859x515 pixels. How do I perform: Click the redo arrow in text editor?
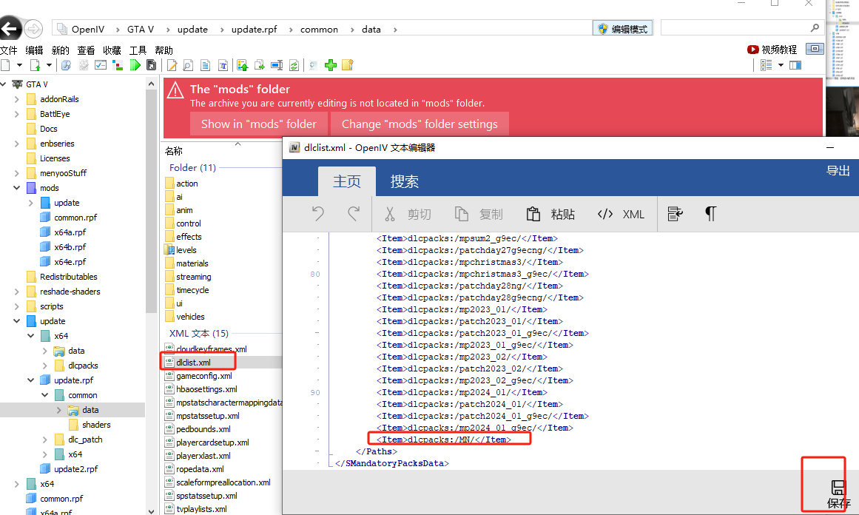354,214
